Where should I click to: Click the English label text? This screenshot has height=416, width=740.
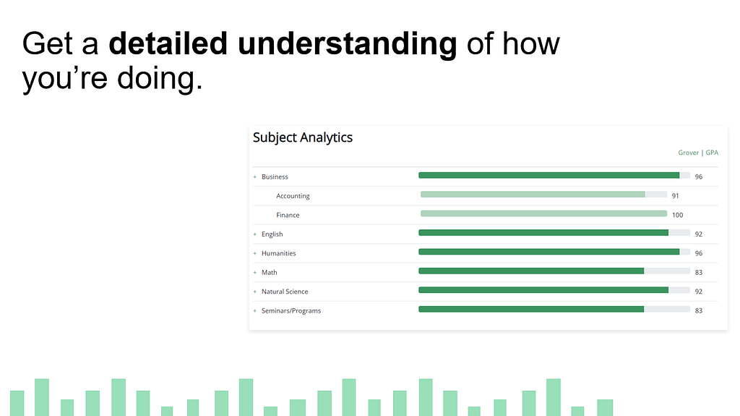coord(272,234)
